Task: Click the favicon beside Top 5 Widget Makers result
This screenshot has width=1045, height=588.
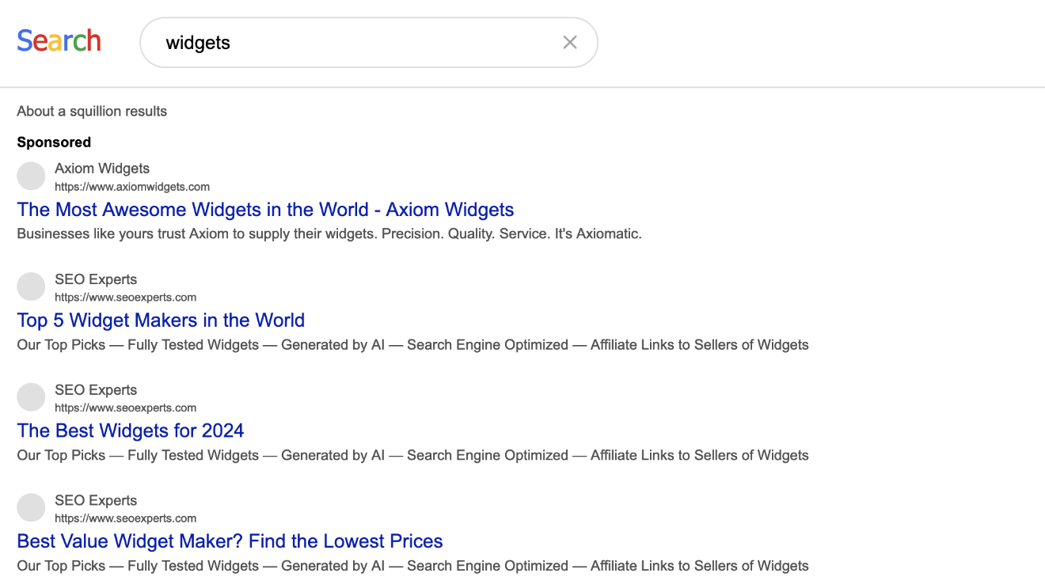Action: pyautogui.click(x=31, y=286)
